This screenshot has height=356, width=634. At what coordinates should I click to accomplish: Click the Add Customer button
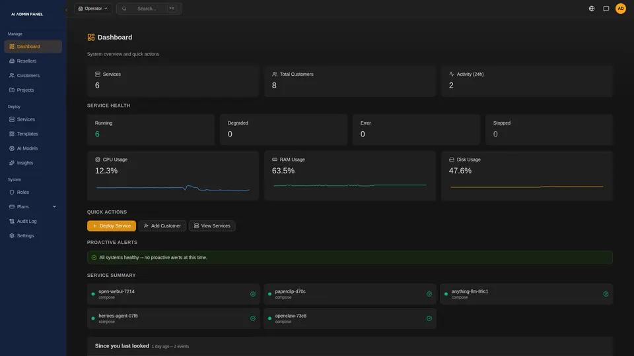pos(162,226)
